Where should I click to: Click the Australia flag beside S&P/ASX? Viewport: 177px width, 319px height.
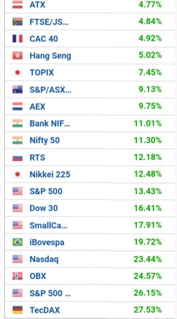click(18, 89)
